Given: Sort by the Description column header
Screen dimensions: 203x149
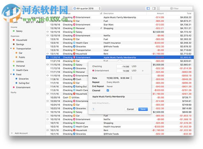Looking at the screenshot, I should pyautogui.click(x=109, y=14).
